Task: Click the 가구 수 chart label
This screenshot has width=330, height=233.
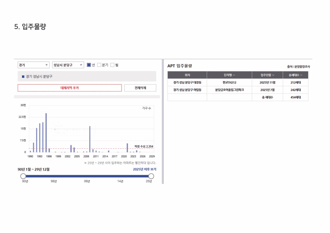Action: pos(147,108)
